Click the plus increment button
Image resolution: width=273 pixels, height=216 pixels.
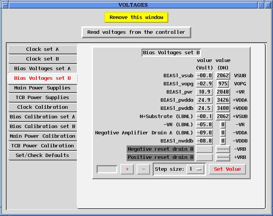click(127, 169)
